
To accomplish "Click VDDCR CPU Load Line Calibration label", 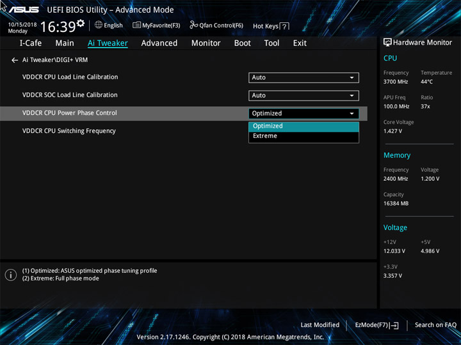I will [70, 77].
